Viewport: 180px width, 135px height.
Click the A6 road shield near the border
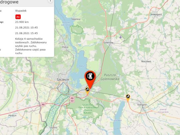pos(43,104)
